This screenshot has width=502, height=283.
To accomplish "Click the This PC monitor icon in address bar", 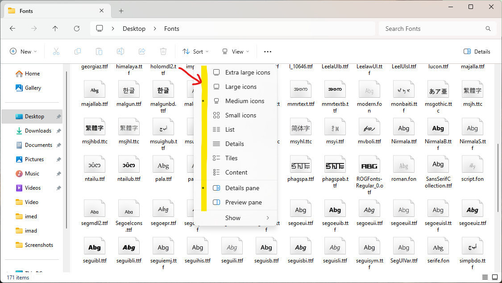I will pos(100,29).
